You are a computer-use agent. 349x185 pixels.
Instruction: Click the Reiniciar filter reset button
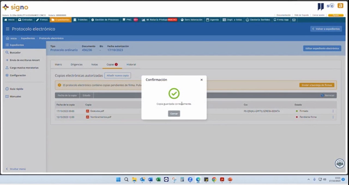[x=327, y=95]
